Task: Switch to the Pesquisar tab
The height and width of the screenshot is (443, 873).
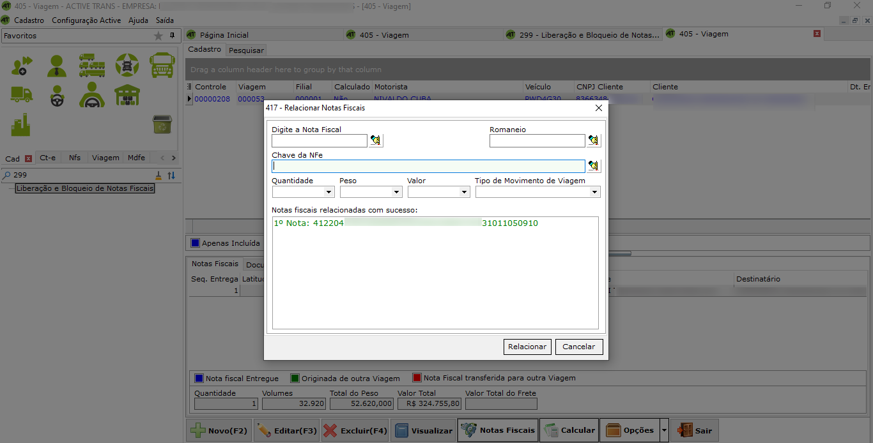Action: point(246,50)
